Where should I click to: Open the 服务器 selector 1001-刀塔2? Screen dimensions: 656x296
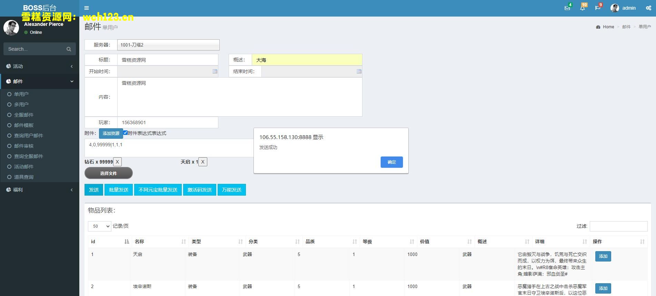pyautogui.click(x=168, y=45)
